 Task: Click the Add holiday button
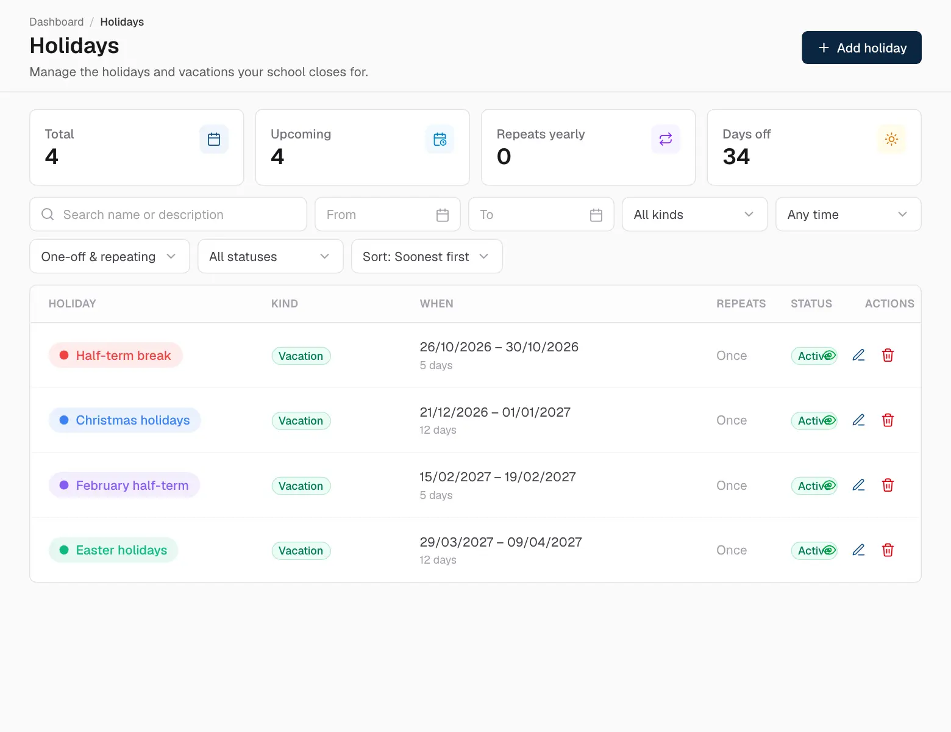(861, 48)
